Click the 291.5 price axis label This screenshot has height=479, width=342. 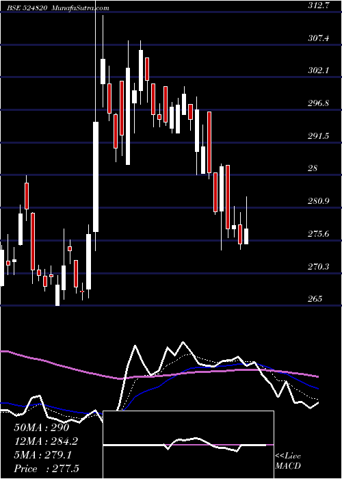tap(319, 136)
